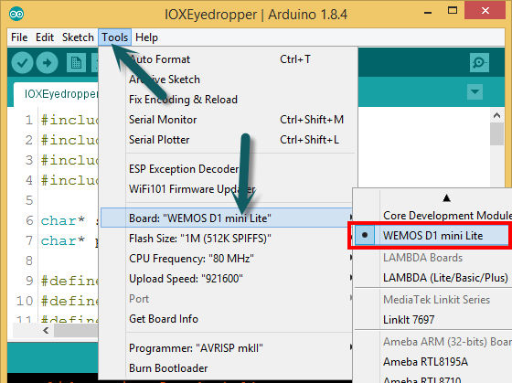Minimize the Arduino window

[428, 13]
